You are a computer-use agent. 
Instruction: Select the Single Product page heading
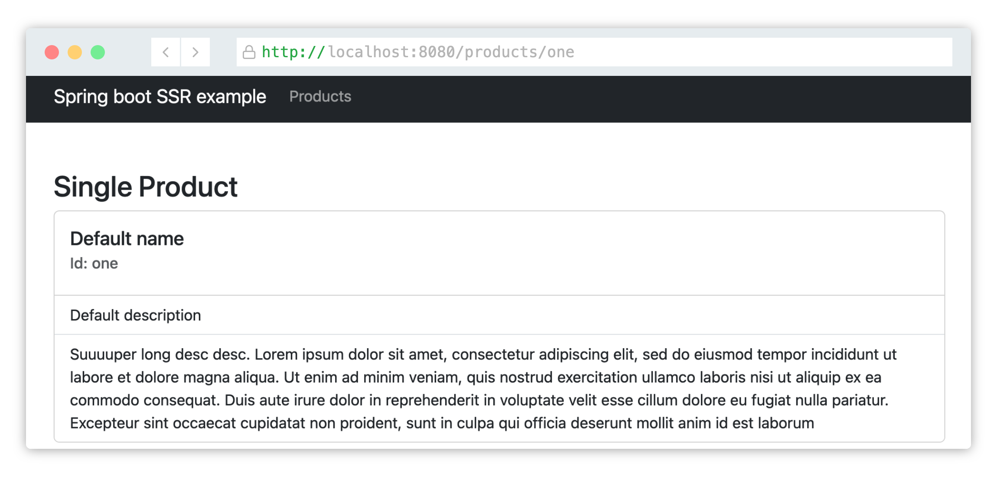[146, 187]
